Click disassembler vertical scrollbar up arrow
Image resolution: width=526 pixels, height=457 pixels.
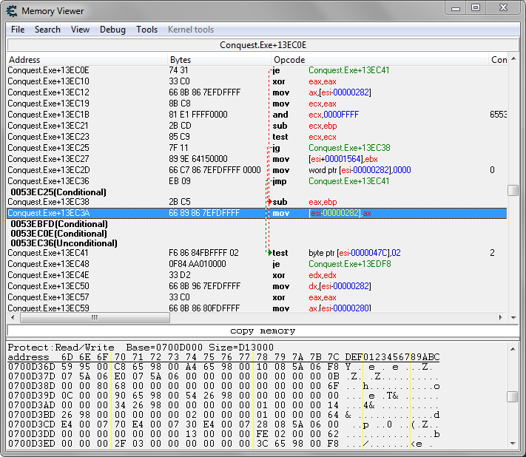click(x=513, y=59)
